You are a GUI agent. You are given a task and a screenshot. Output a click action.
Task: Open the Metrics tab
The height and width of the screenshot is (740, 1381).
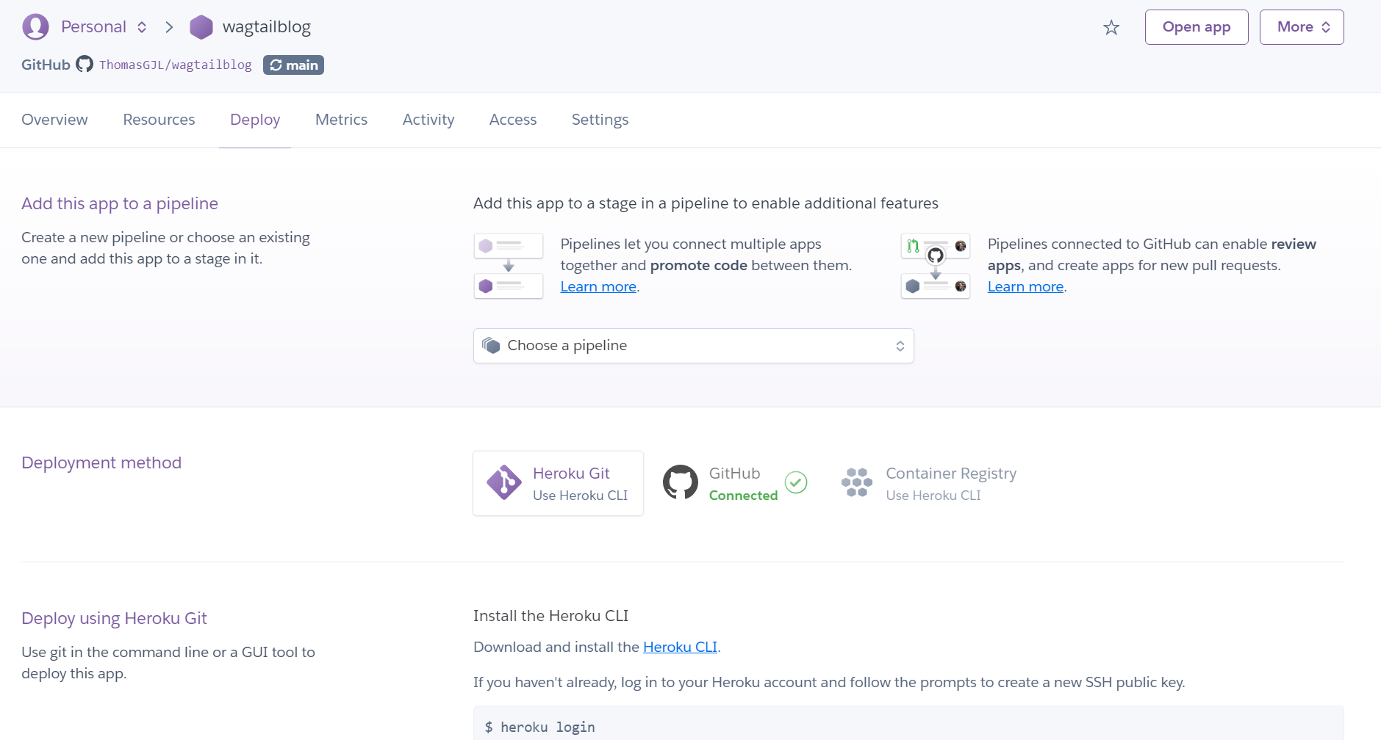(341, 120)
